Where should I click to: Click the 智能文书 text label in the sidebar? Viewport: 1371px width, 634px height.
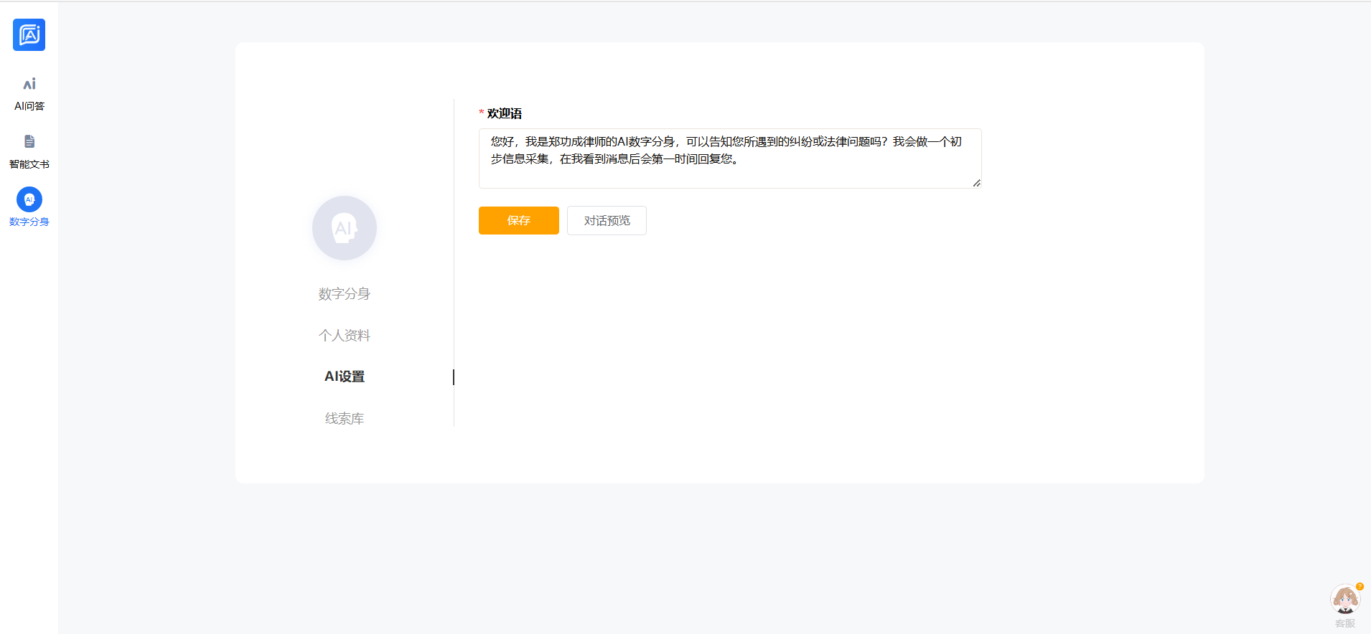point(29,164)
